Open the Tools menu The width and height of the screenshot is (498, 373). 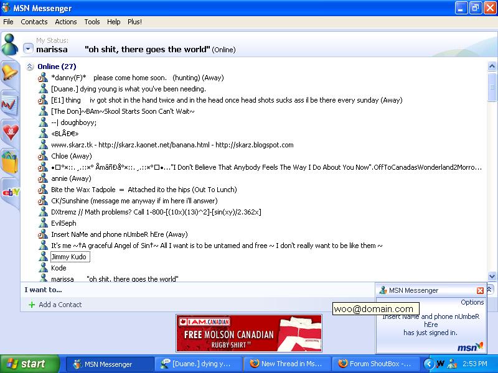92,22
